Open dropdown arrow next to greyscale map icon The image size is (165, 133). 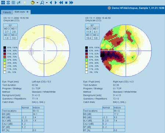(37, 3)
